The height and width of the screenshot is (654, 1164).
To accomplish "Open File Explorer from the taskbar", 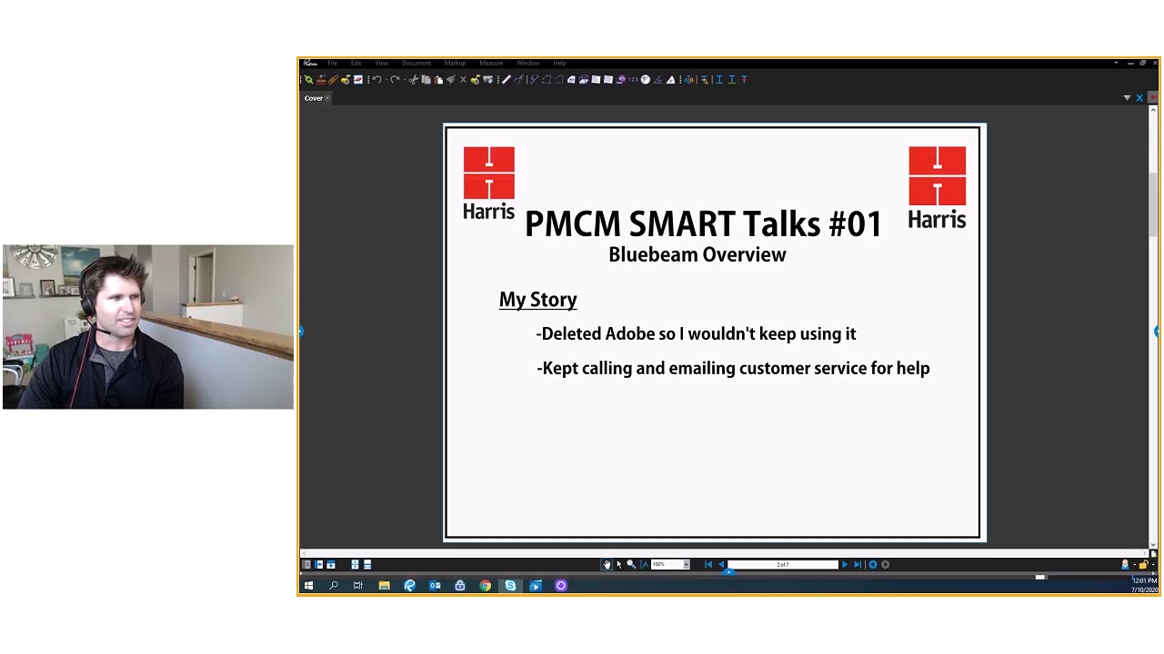I will (384, 586).
